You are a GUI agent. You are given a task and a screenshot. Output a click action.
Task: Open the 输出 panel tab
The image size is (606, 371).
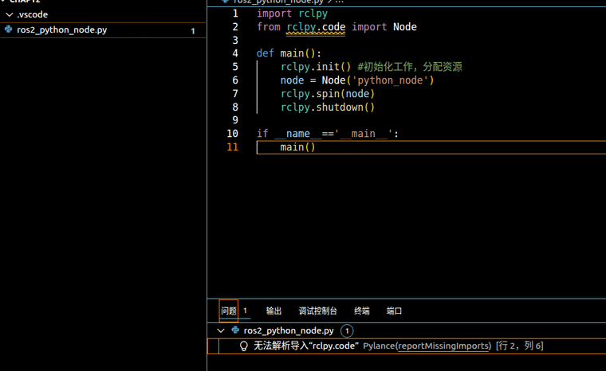coord(273,310)
